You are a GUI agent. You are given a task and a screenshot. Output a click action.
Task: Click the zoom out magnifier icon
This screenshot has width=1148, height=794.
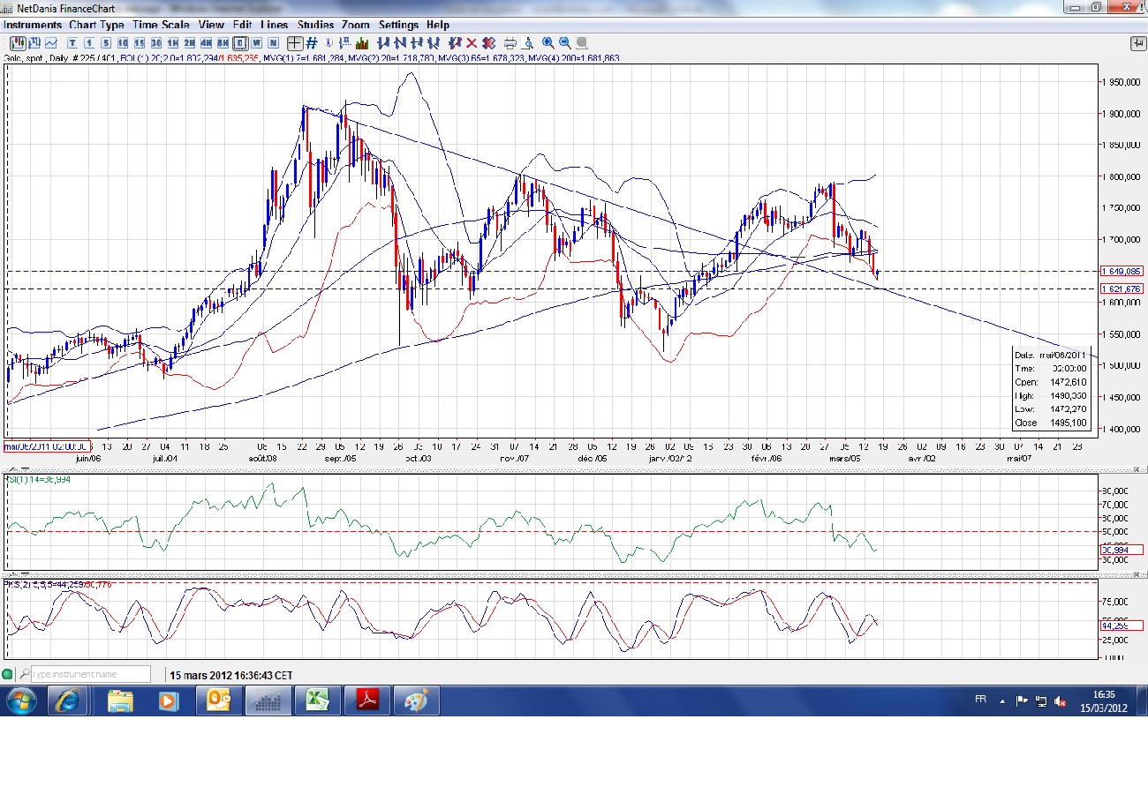pyautogui.click(x=564, y=42)
